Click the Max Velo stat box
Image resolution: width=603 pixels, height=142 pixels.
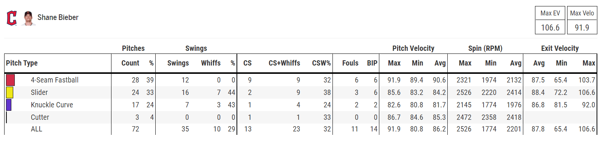pos(582,20)
